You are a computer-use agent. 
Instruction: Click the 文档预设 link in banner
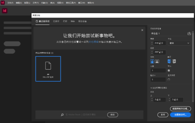[x=94, y=42]
